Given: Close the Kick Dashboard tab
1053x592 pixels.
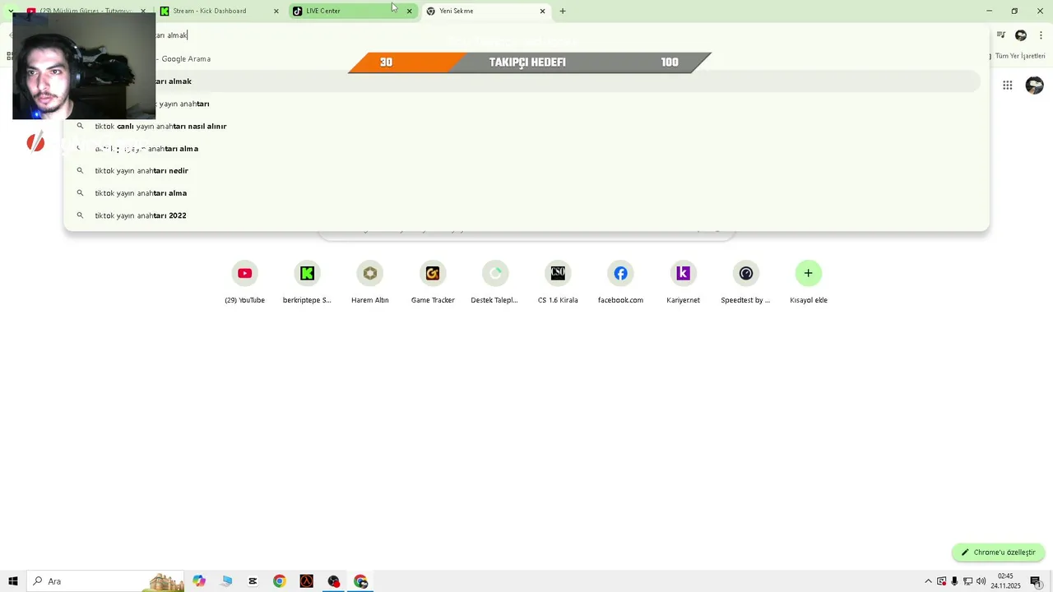Looking at the screenshot, I should [x=276, y=11].
